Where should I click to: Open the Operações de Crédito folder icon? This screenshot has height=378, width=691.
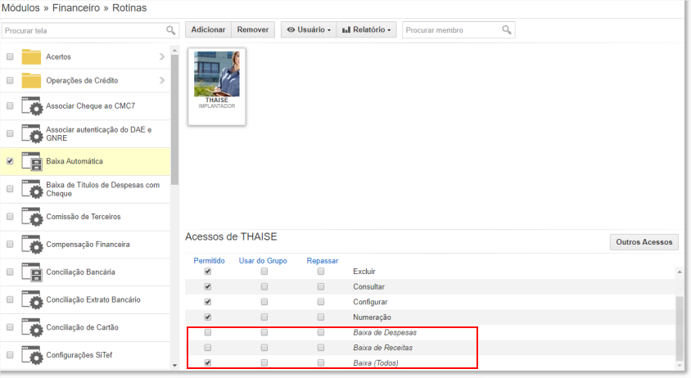[31, 81]
